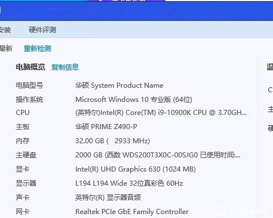Select the 电脑概览 heading
Screen dimensions: 273x218
coord(31,67)
